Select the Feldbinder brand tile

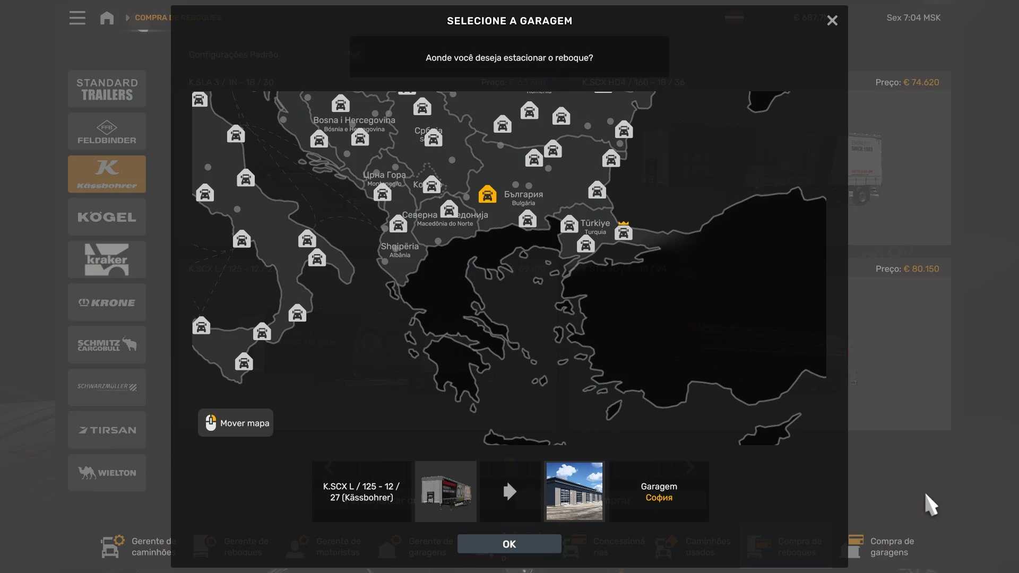click(x=107, y=132)
